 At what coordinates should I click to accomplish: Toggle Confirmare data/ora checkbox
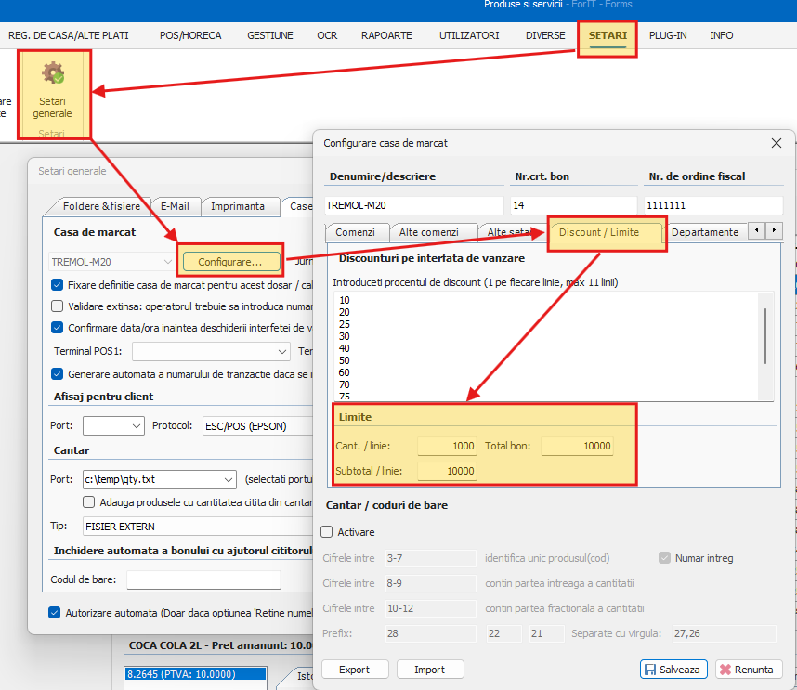coord(58,327)
